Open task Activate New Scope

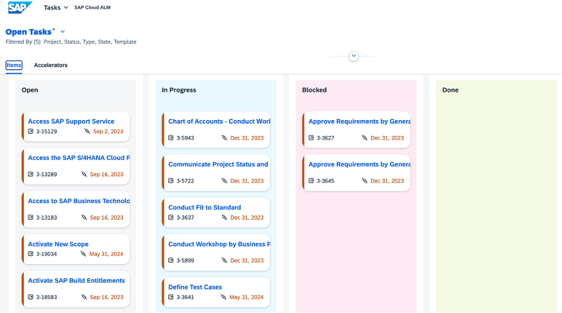(x=58, y=244)
